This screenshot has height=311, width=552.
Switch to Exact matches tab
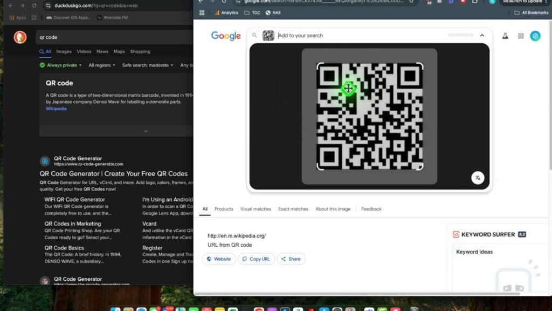click(x=293, y=209)
